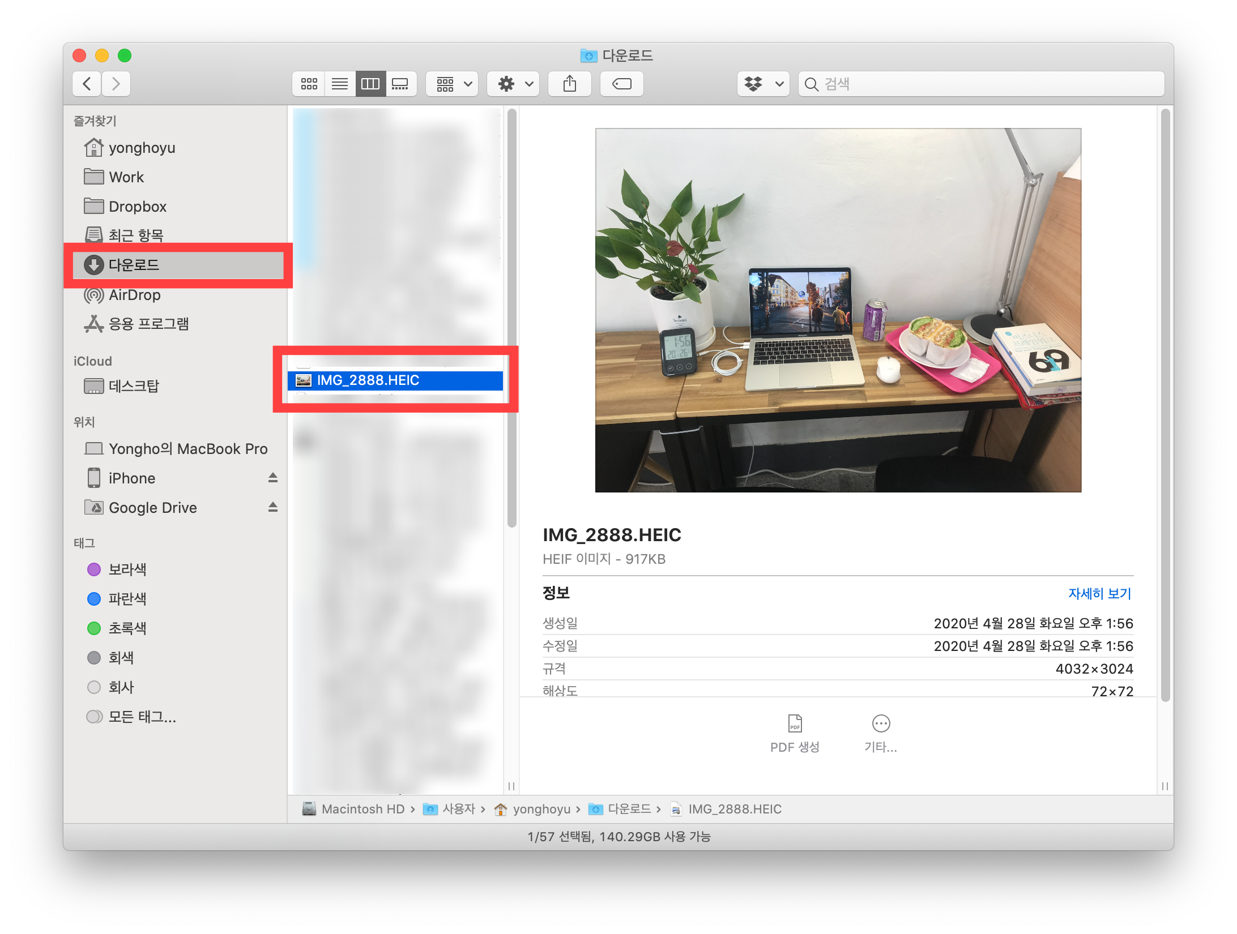This screenshot has height=934, width=1237.
Task: Click the 자세히 보기 link
Action: (x=1099, y=593)
